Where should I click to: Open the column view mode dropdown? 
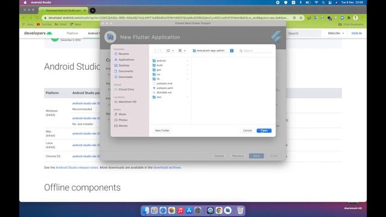click(170, 51)
